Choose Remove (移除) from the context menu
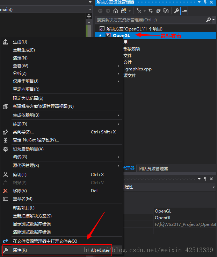The height and width of the screenshot is (257, 217). [62, 191]
